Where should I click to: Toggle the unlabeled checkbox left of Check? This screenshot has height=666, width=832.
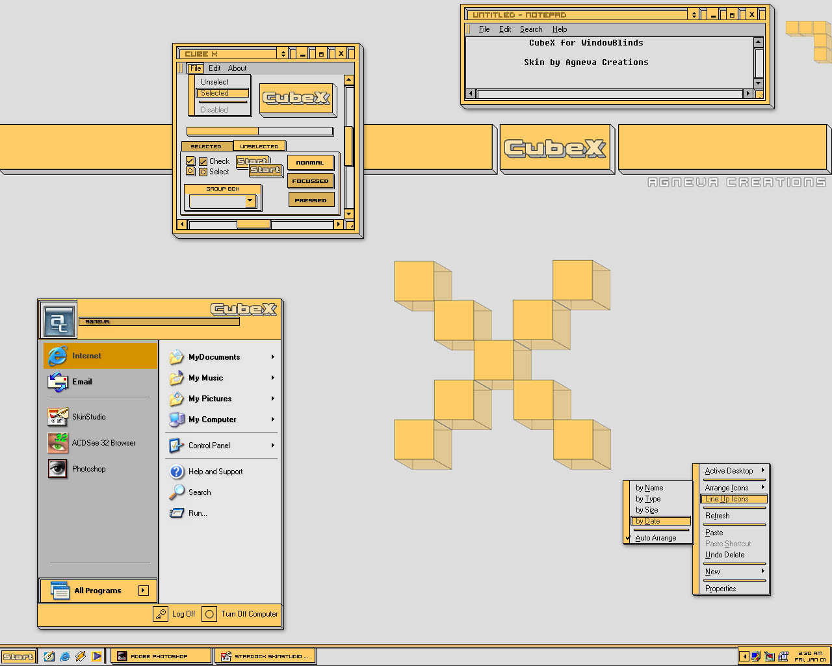(x=190, y=161)
